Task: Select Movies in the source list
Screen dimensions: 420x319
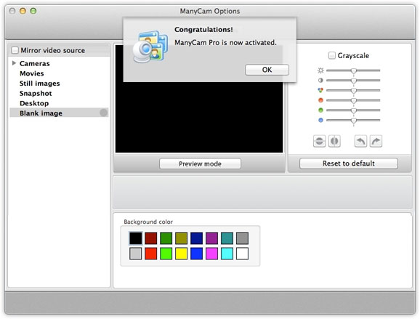Action: click(x=31, y=73)
